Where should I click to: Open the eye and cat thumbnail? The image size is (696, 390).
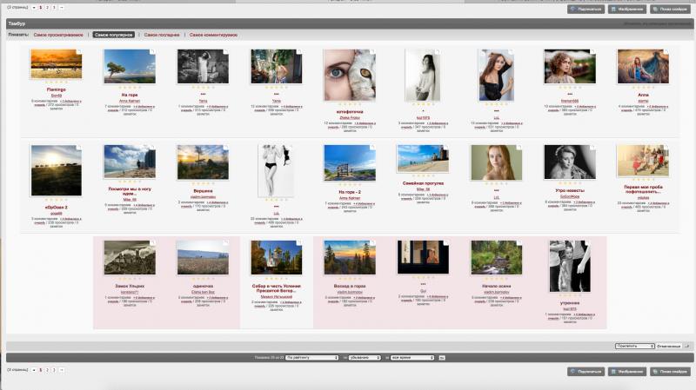pos(350,75)
